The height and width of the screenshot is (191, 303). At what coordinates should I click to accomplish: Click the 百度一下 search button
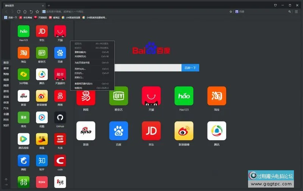point(190,68)
